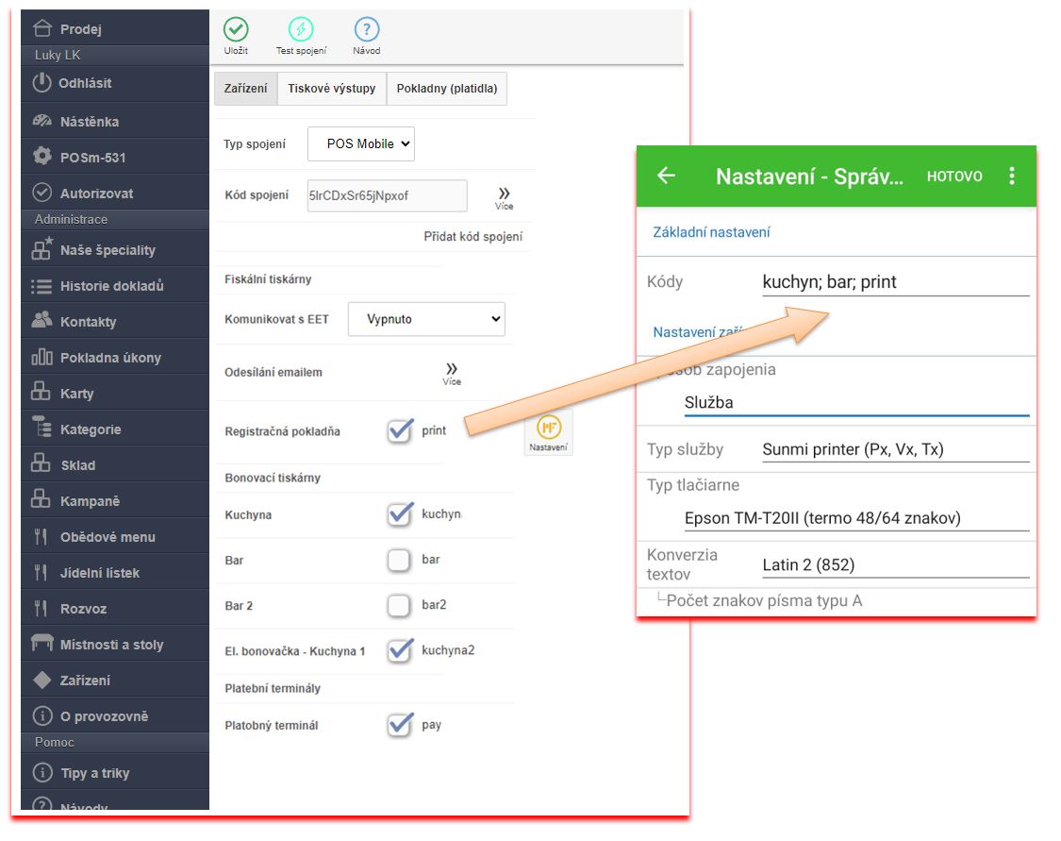Uncheck the Registračná pokladňa print checkbox
This screenshot has height=841, width=1061.
coord(400,430)
